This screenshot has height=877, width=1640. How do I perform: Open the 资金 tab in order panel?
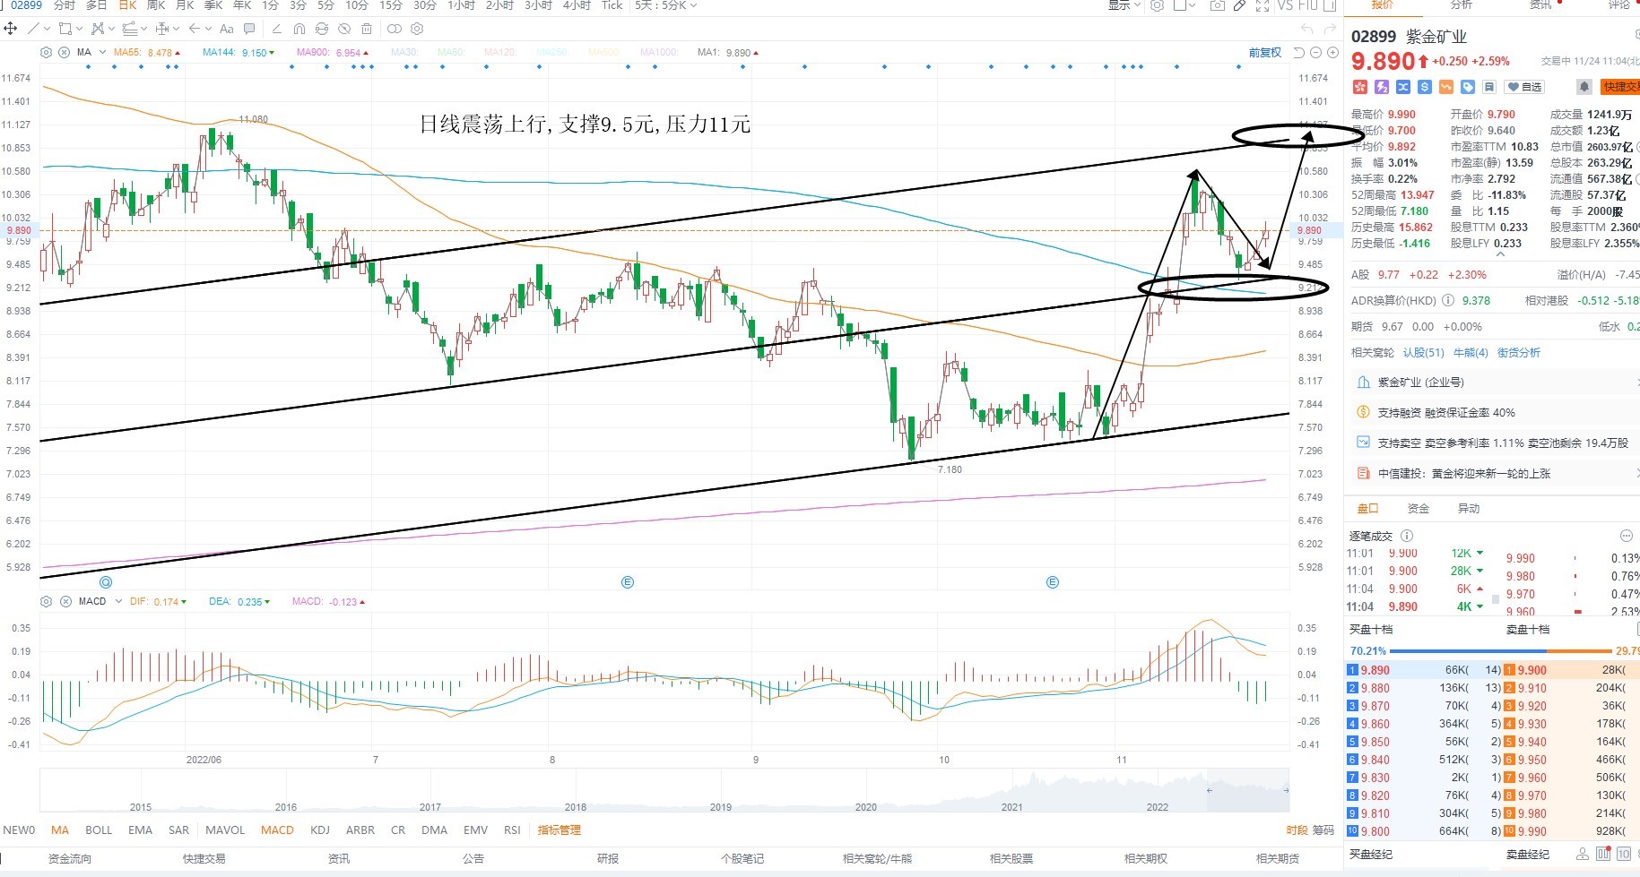[1419, 508]
